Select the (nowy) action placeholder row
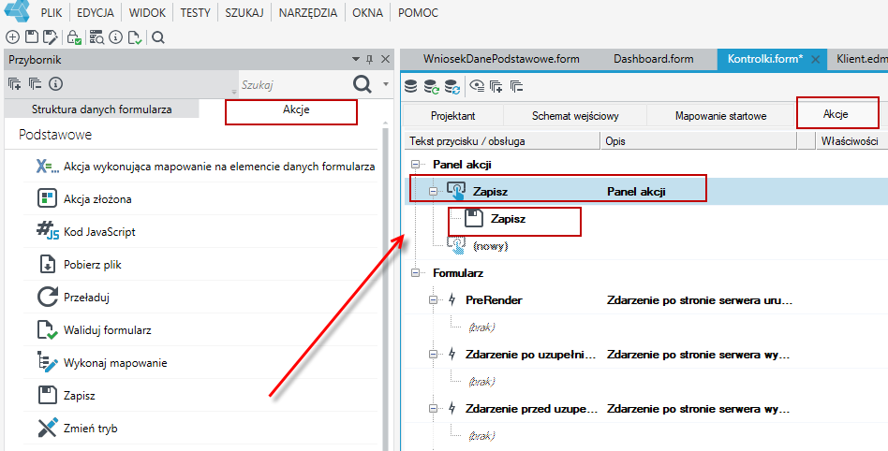The width and height of the screenshot is (888, 451). [x=491, y=246]
